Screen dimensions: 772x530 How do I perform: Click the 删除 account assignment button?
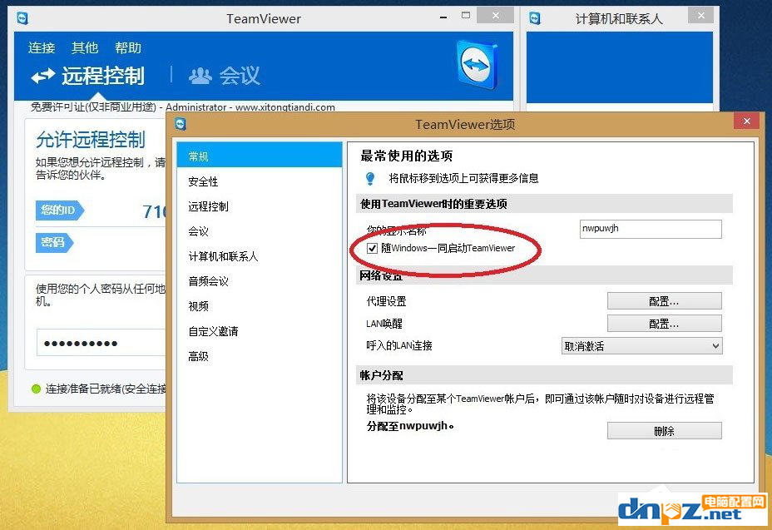[x=664, y=431]
